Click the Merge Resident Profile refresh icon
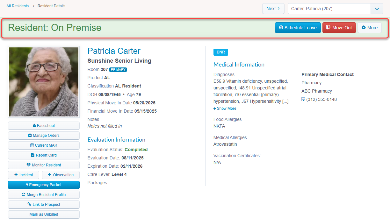Viewport: 390px width, 224px height. click(x=24, y=194)
